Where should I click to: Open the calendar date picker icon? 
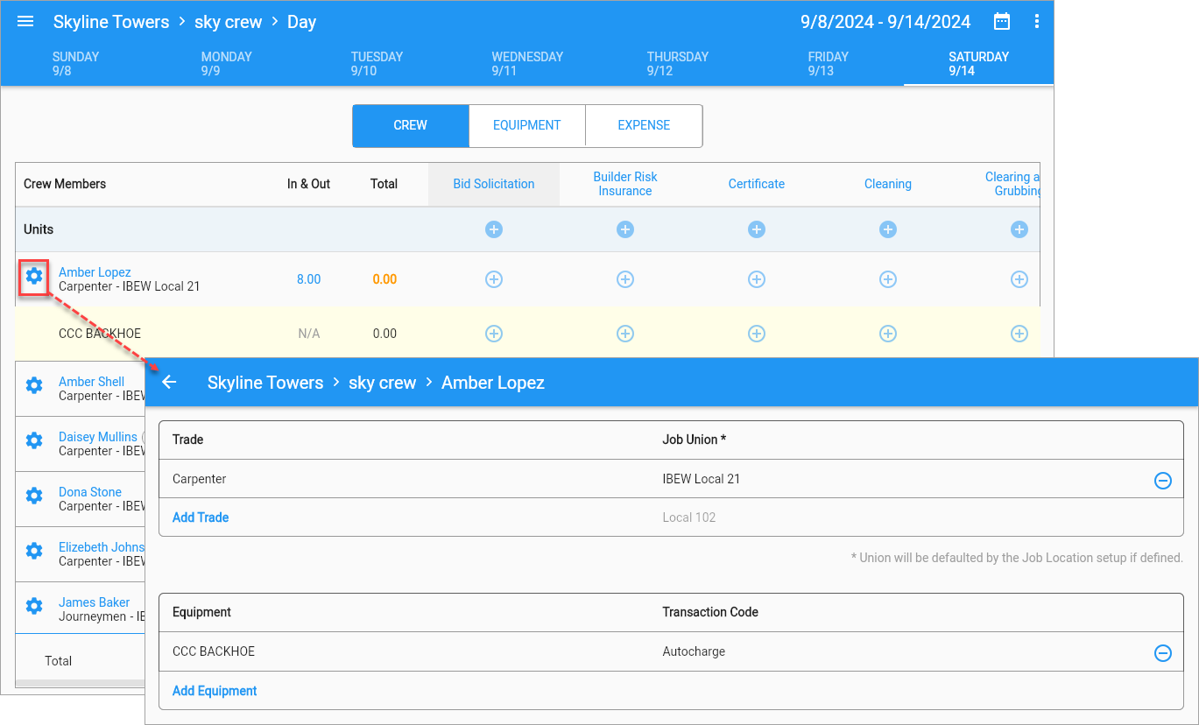coord(1002,21)
